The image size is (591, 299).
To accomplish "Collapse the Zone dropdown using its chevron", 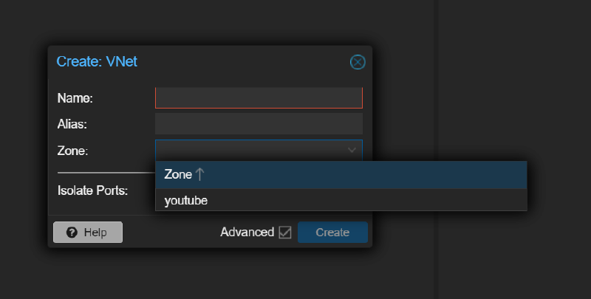I will tap(352, 150).
